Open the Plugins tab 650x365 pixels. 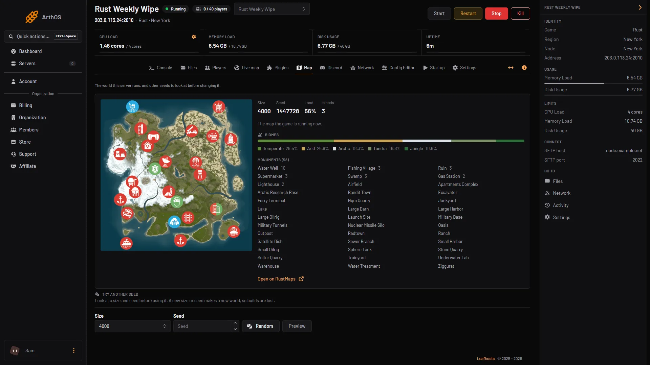[x=278, y=68]
